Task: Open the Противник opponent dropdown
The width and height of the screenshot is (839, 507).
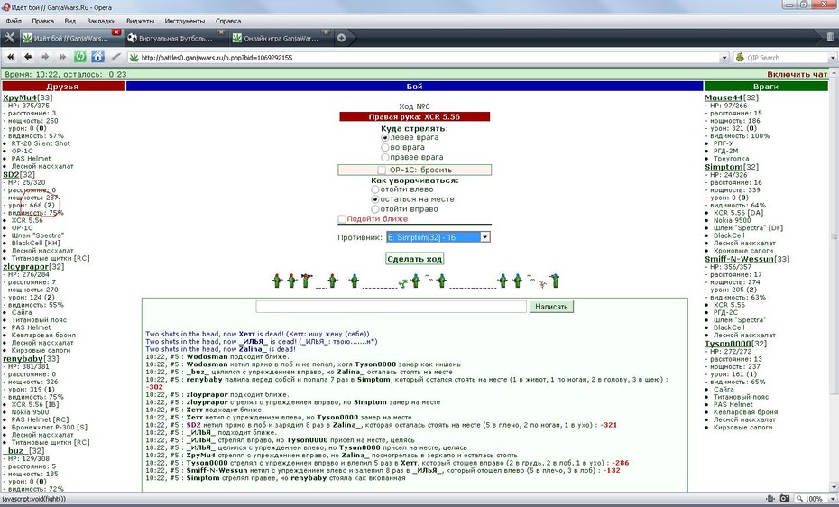Action: pyautogui.click(x=438, y=237)
